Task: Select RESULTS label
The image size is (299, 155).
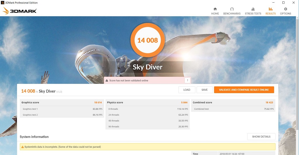Action: (270, 13)
